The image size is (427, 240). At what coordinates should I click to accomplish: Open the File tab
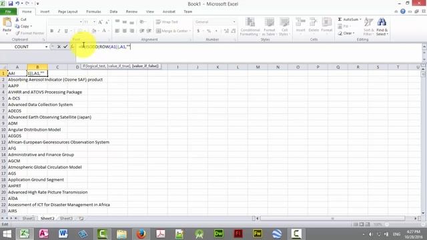click(8, 12)
